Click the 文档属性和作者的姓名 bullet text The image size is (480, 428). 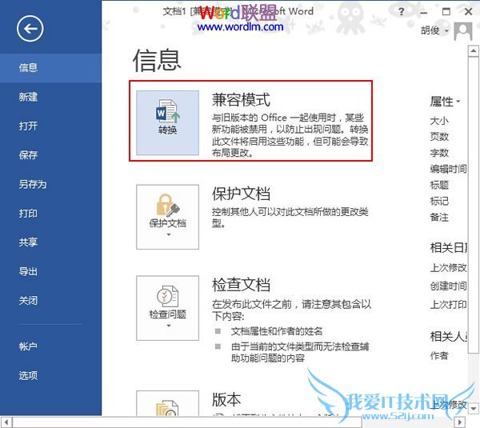pos(277,331)
